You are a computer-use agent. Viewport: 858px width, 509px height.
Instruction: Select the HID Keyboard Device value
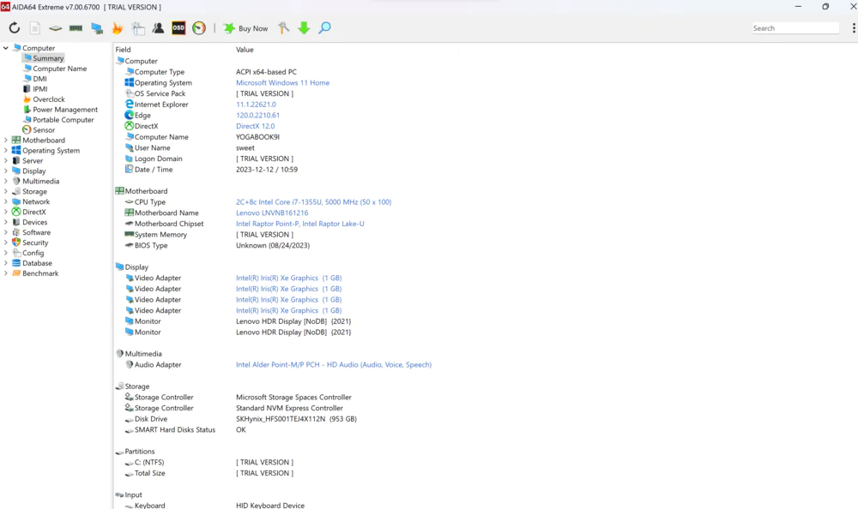pos(270,506)
